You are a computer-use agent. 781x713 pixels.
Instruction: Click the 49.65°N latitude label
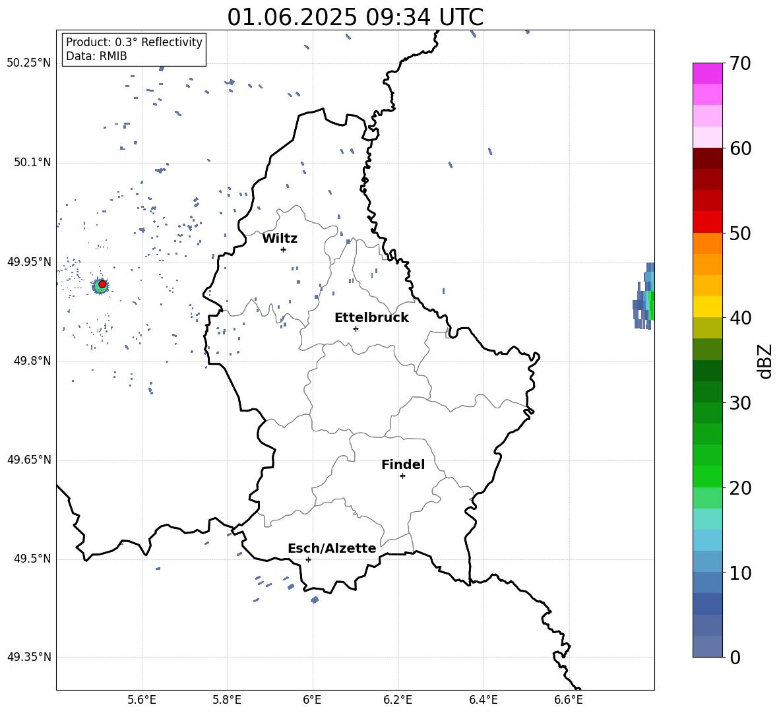[x=29, y=460]
